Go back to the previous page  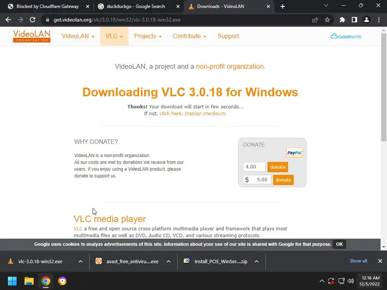pyautogui.click(x=8, y=20)
